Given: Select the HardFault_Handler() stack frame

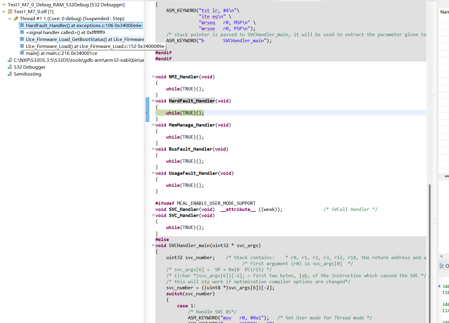Looking at the screenshot, I should pyautogui.click(x=81, y=26).
